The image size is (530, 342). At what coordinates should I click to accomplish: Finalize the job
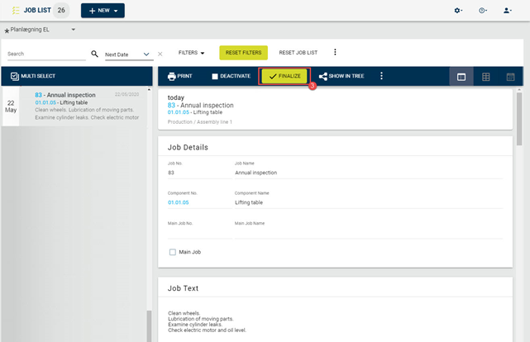click(x=284, y=76)
